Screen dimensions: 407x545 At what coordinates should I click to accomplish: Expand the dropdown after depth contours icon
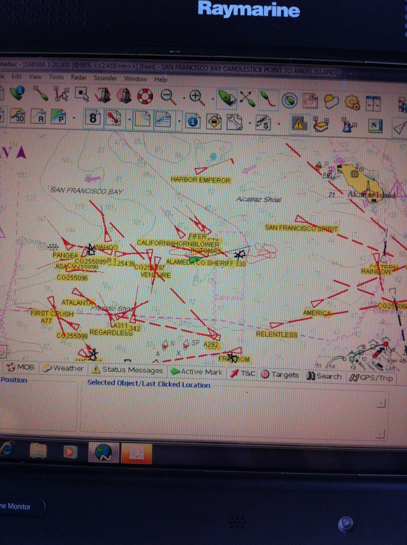(x=179, y=121)
